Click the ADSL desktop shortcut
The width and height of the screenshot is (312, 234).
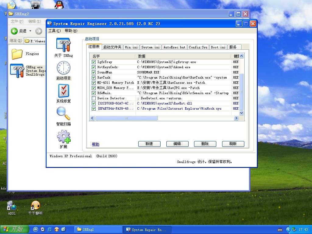[x=12, y=206]
